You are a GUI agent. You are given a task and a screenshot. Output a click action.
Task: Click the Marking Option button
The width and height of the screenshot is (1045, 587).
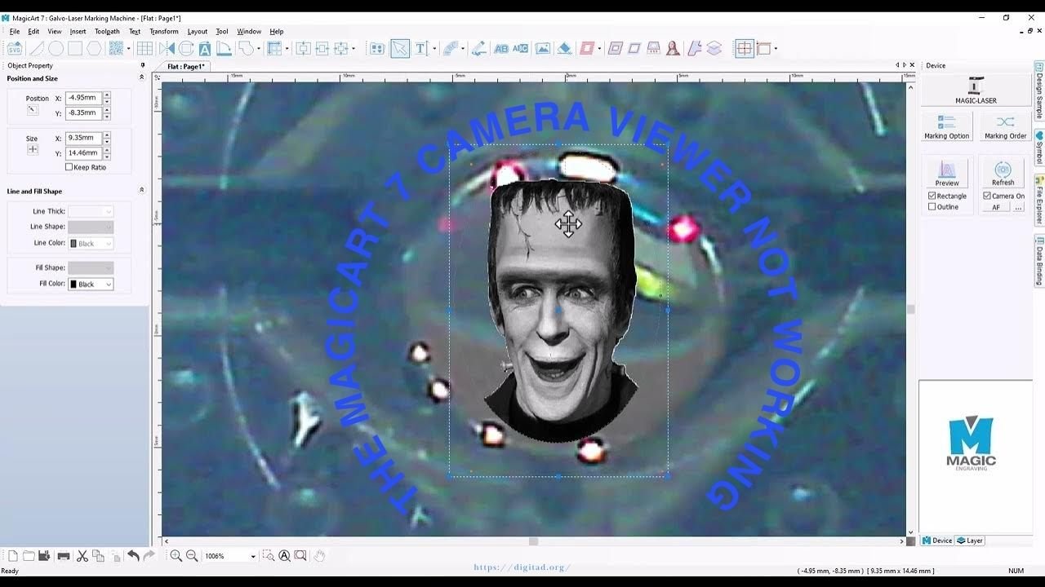[947, 126]
